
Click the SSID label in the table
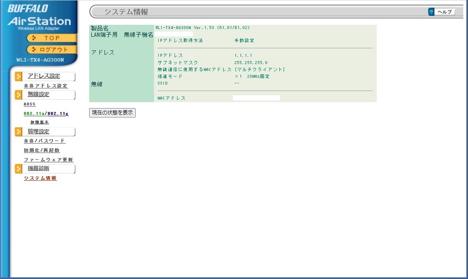[163, 83]
